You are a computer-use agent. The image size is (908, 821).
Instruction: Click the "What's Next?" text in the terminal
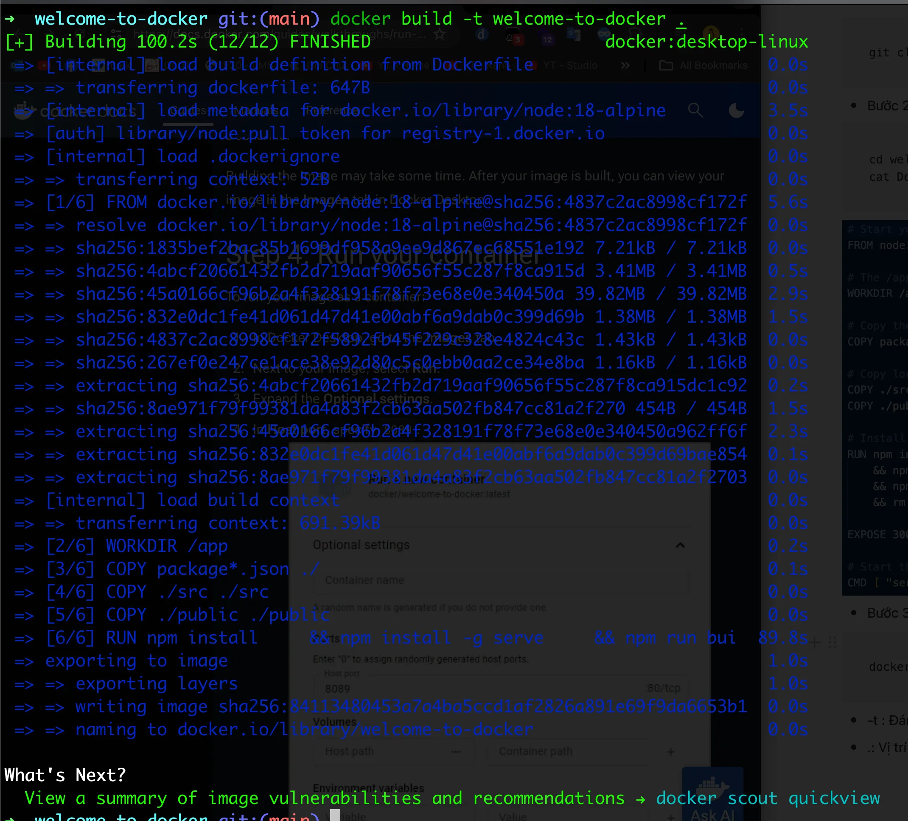65,775
